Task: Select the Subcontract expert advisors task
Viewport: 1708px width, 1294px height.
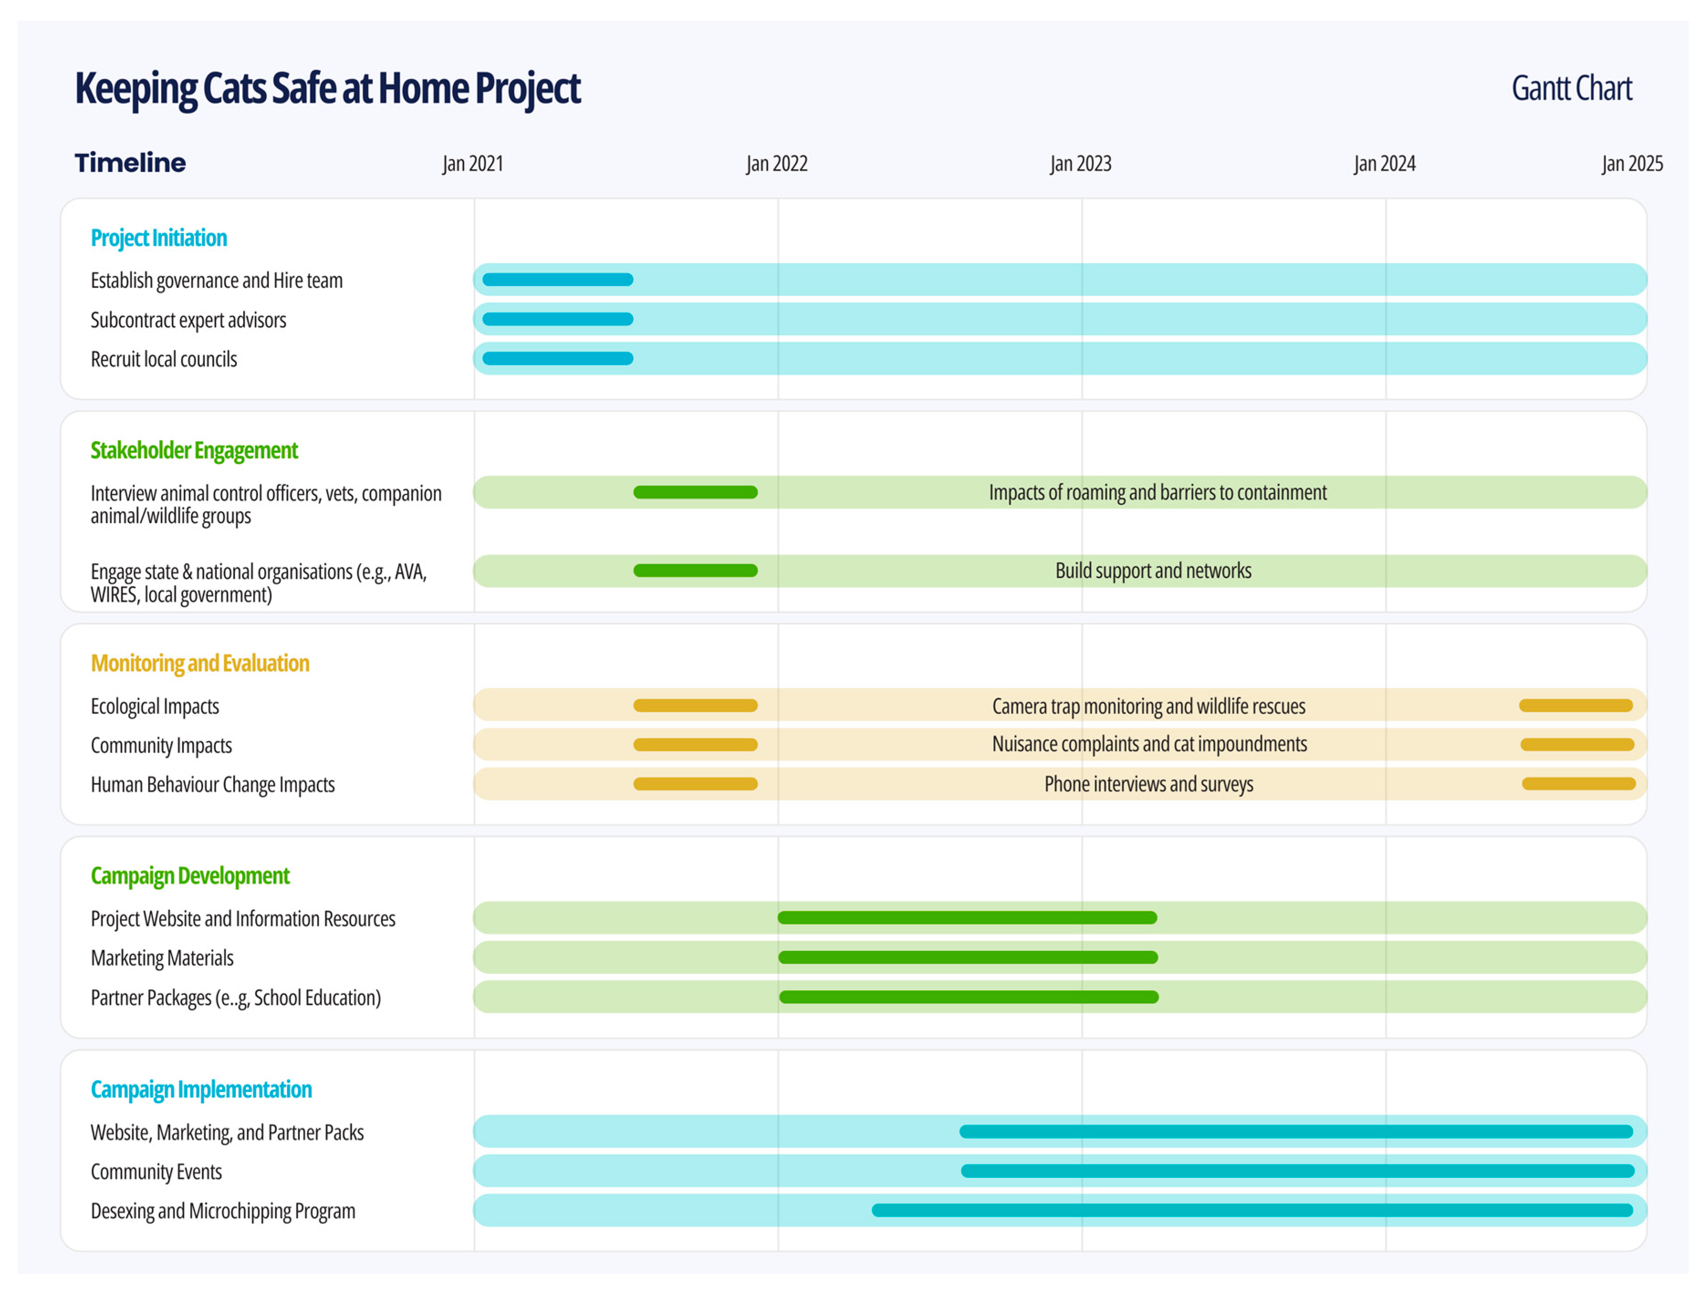Action: [188, 320]
